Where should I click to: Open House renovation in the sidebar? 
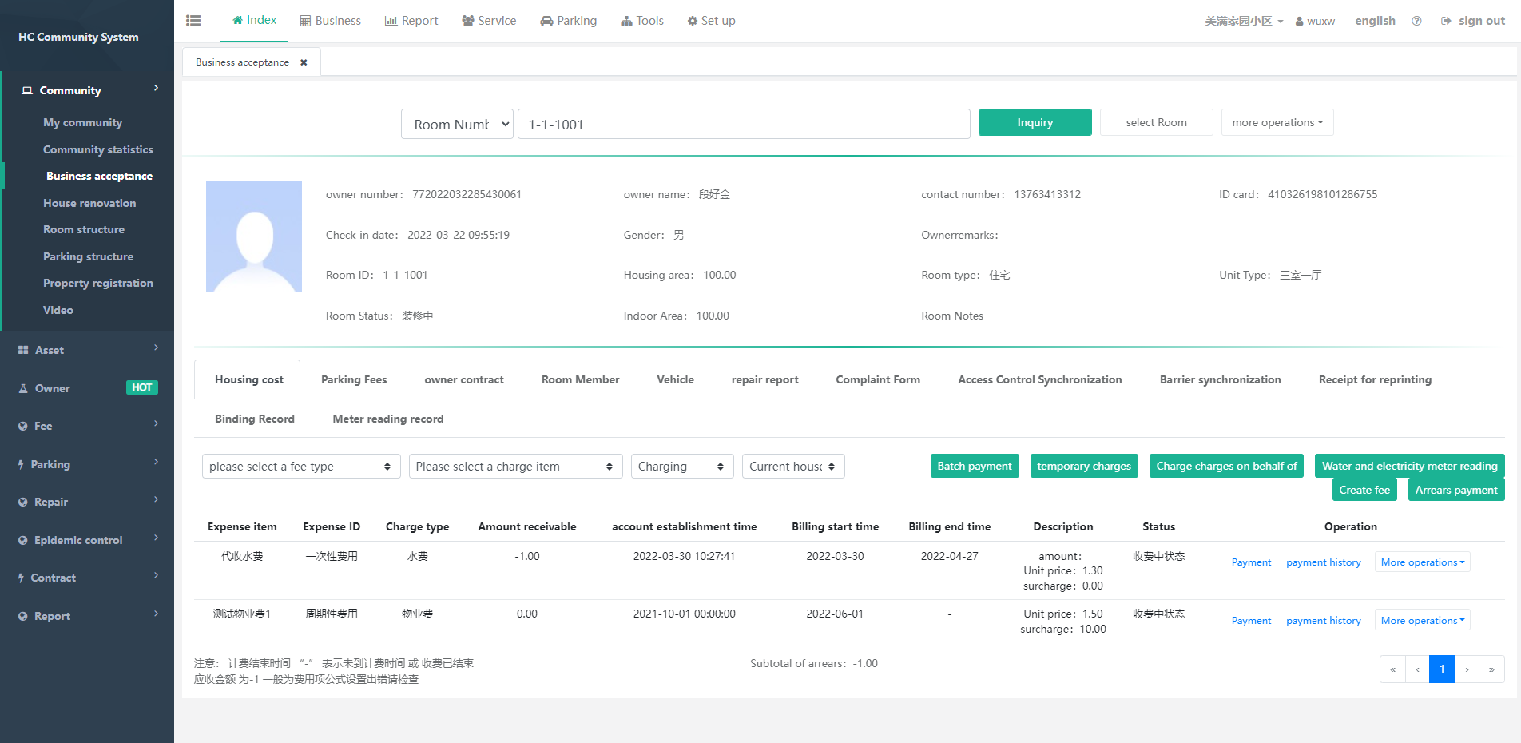pos(89,203)
